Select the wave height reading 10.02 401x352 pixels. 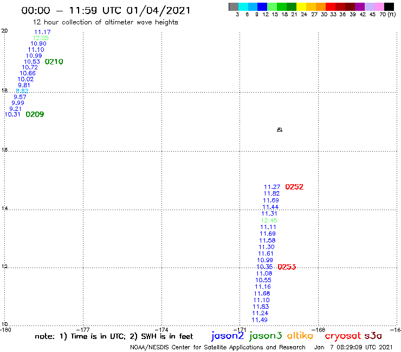pos(25,79)
